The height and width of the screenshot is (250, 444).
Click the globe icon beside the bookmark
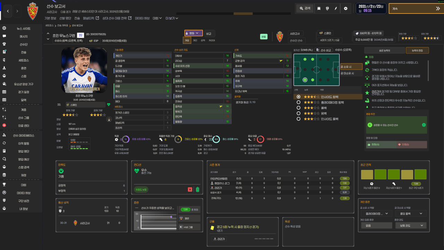[x=327, y=8]
